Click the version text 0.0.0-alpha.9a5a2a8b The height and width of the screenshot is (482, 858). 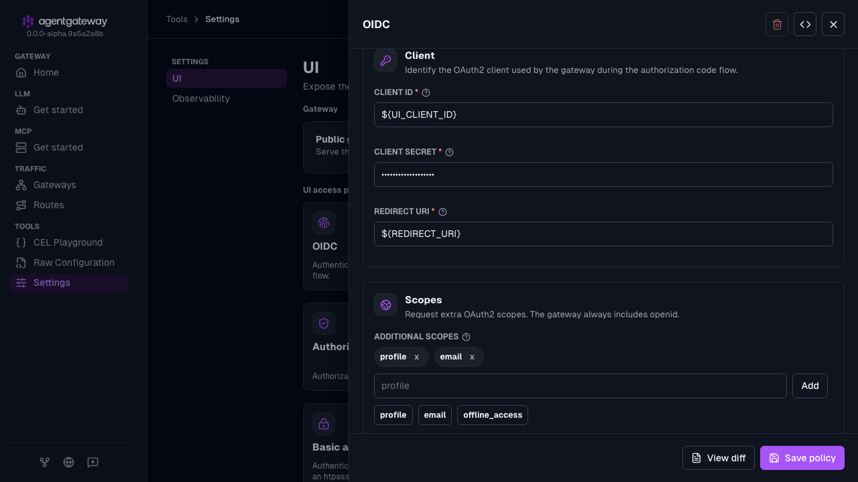[65, 33]
